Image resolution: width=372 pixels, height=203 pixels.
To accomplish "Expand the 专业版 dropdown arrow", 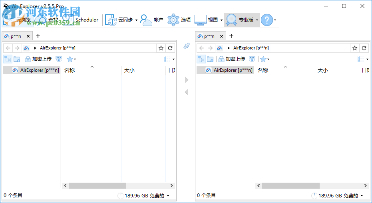I will pos(257,20).
